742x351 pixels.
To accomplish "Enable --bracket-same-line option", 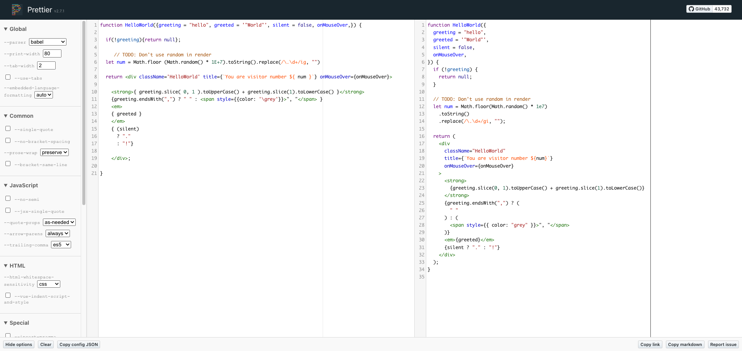I will [8, 163].
